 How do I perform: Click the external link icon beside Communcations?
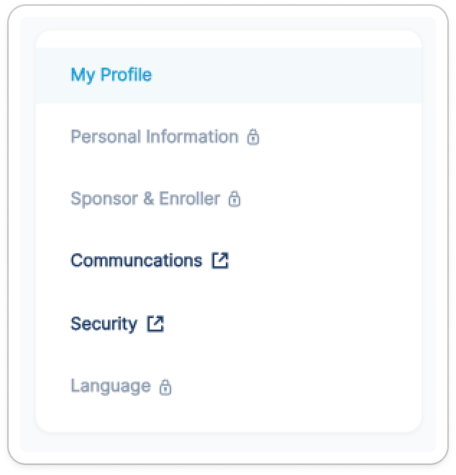click(x=220, y=261)
